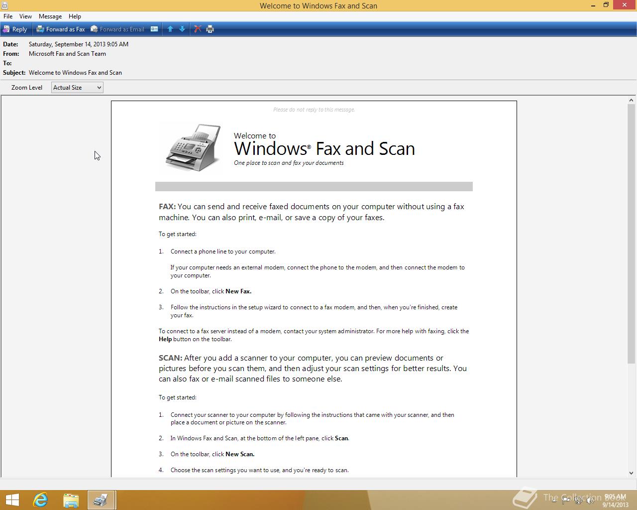The image size is (637, 510).
Task: Click the contact card toolbar icon
Action: (x=154, y=29)
